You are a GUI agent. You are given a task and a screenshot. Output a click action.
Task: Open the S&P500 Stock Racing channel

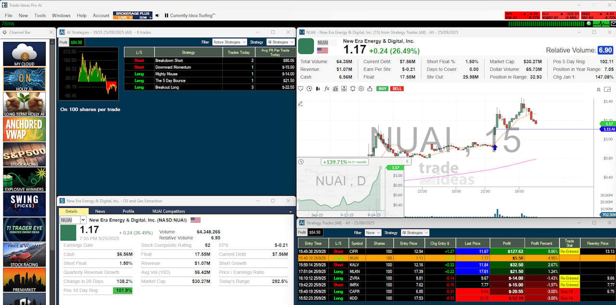click(x=25, y=154)
